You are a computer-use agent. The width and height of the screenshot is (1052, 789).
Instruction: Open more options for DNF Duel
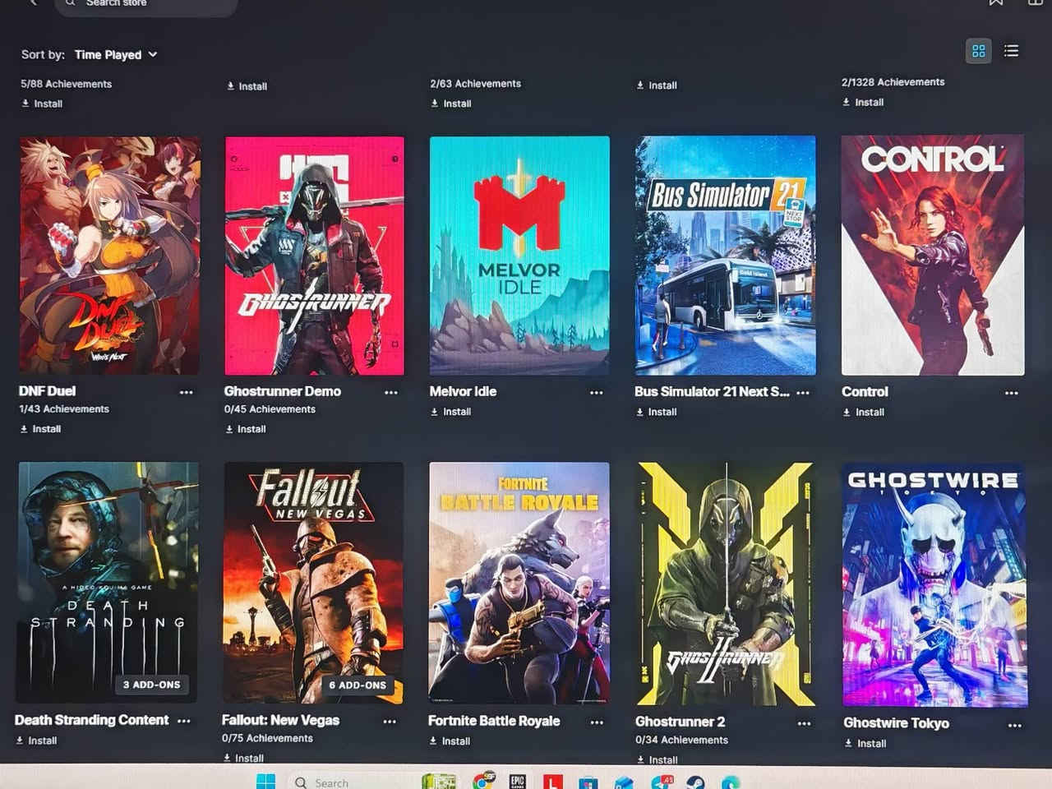coord(187,393)
